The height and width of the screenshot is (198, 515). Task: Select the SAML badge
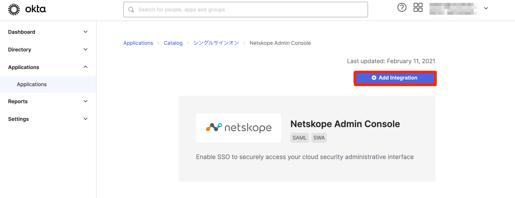click(x=299, y=138)
